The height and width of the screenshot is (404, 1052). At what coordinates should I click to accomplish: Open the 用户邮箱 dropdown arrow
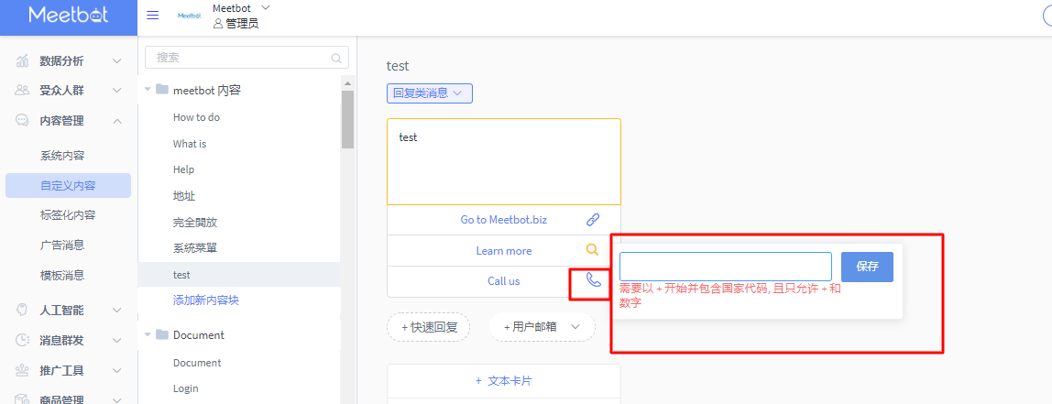tap(575, 327)
